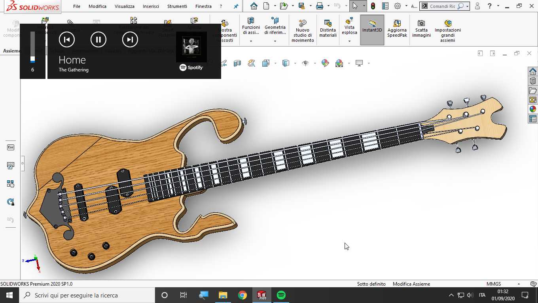The height and width of the screenshot is (303, 538).
Task: Expand the Save dropdown arrow
Action: 310,6
